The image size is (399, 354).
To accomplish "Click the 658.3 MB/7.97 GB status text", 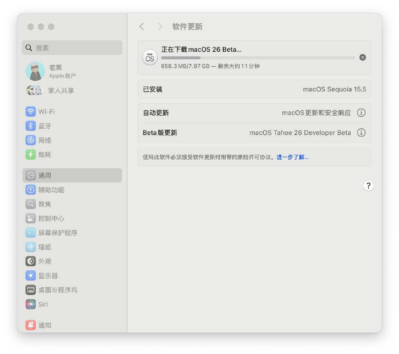I will pyautogui.click(x=210, y=66).
